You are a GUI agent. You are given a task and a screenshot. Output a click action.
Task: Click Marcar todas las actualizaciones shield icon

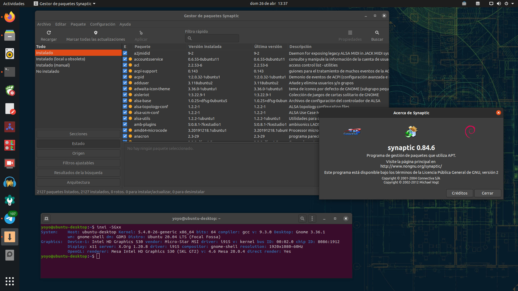click(96, 33)
